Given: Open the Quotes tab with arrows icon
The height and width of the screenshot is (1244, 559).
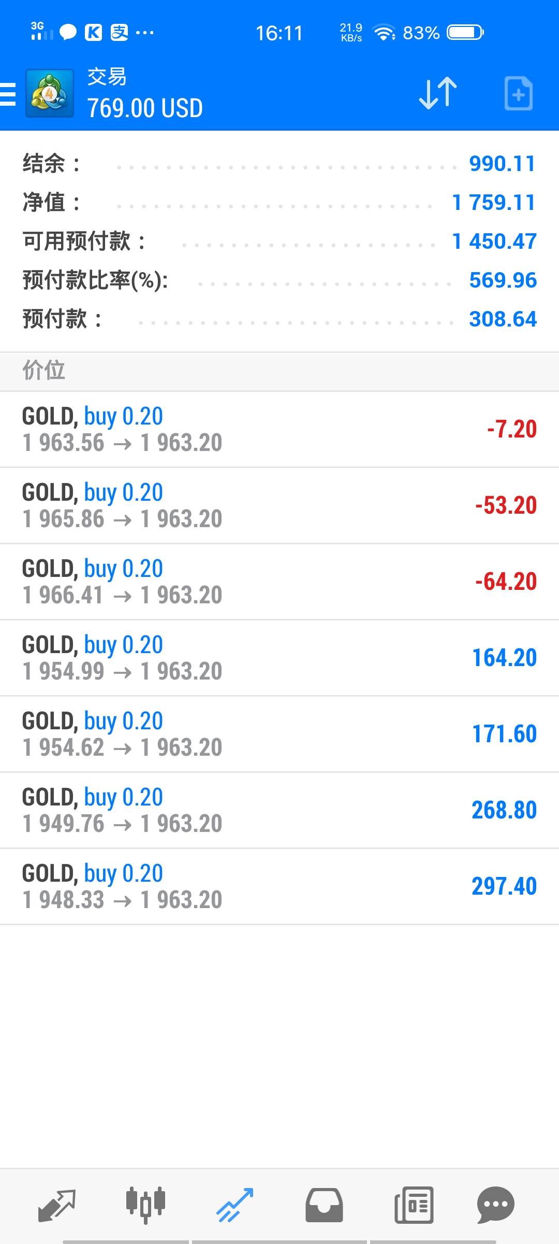Looking at the screenshot, I should click(x=57, y=1205).
